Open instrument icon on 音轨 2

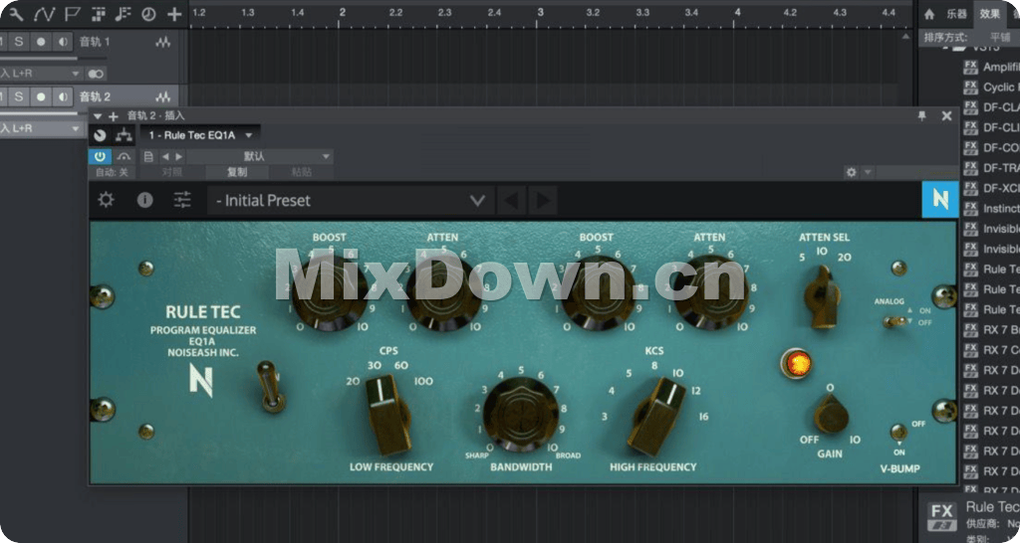pyautogui.click(x=163, y=96)
